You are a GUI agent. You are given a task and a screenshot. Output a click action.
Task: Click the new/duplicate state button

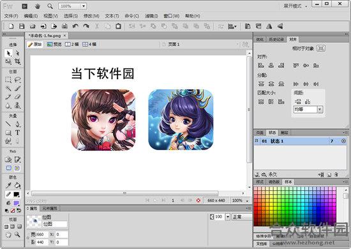pos(329,175)
